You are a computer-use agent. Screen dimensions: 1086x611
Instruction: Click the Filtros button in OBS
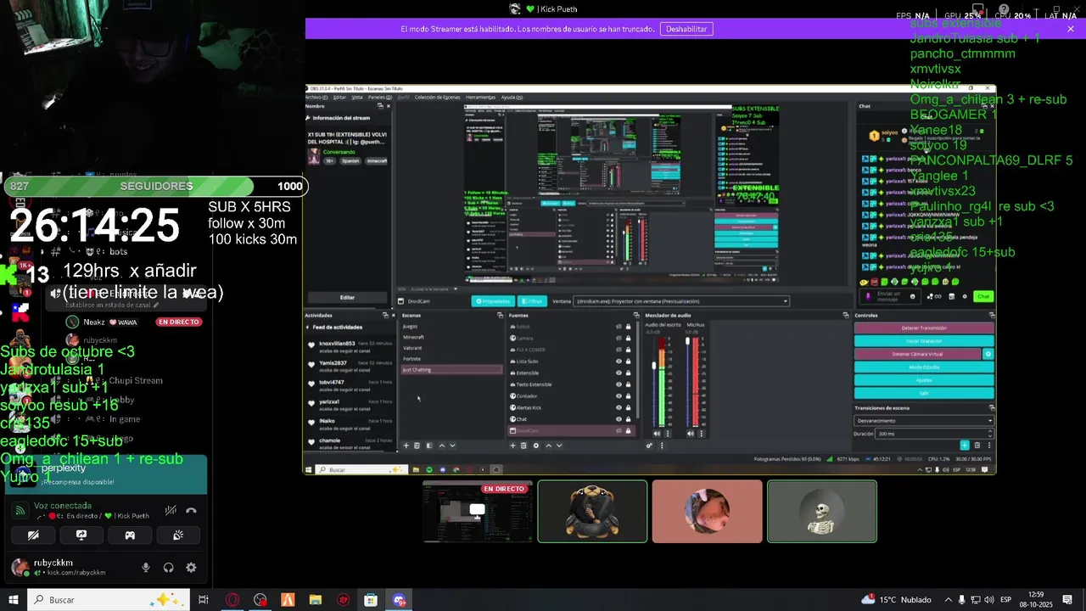coord(532,301)
